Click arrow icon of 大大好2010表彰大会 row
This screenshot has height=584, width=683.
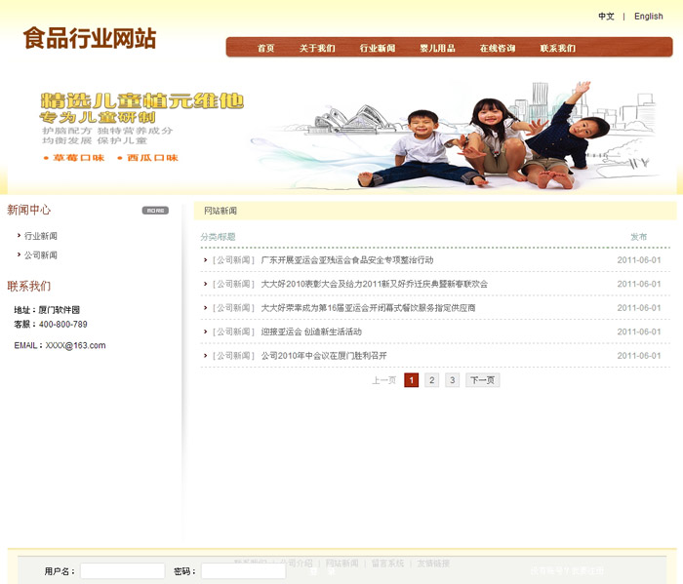pos(205,284)
